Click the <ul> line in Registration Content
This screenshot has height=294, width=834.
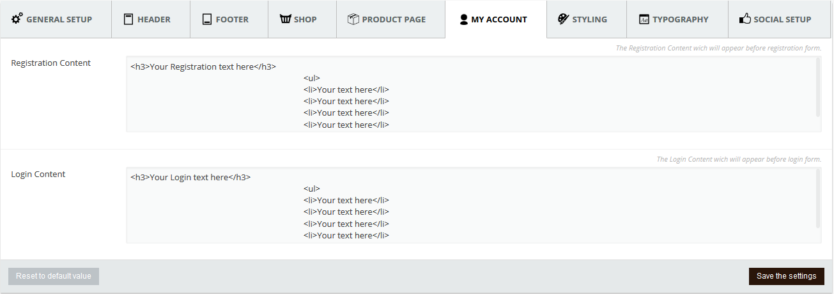[312, 78]
